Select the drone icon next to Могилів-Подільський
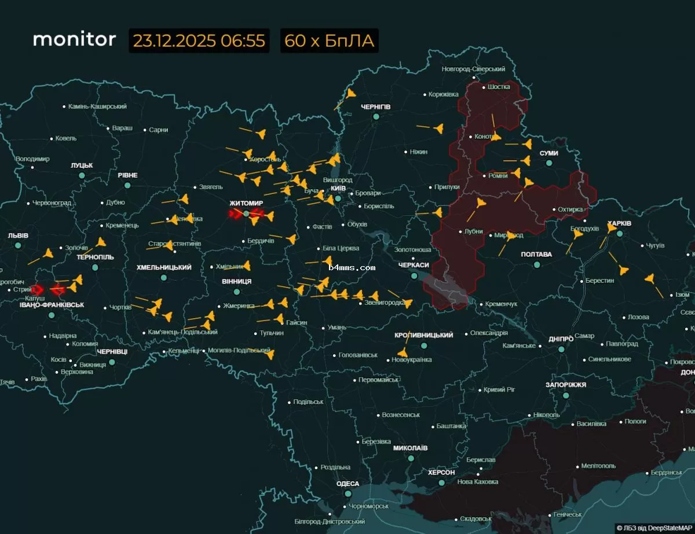Viewport: 695px width, 534px height. click(269, 355)
